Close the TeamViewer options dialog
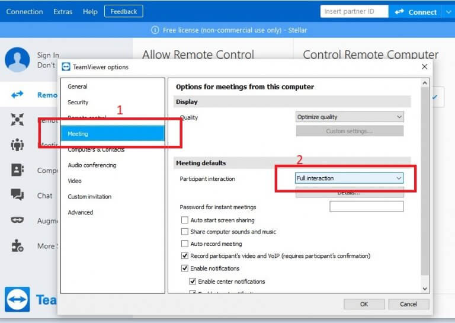 click(424, 67)
